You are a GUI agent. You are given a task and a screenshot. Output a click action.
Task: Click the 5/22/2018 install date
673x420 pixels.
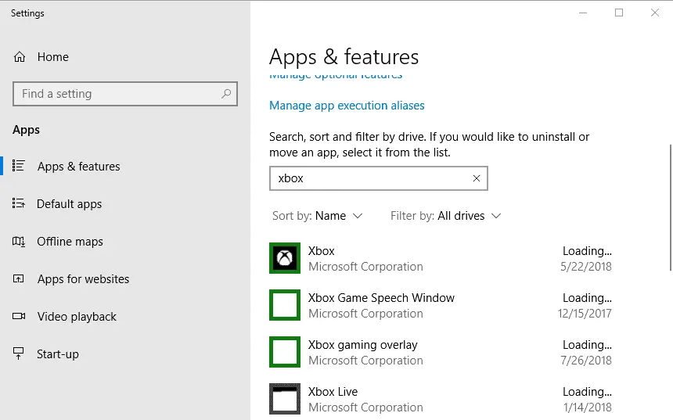click(586, 267)
